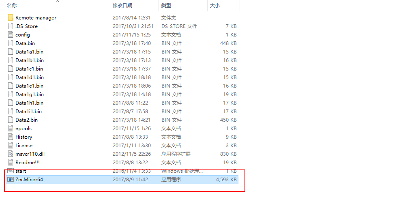The height and width of the screenshot is (223, 401).
Task: Sort by the 类型 column header
Action: point(166,6)
